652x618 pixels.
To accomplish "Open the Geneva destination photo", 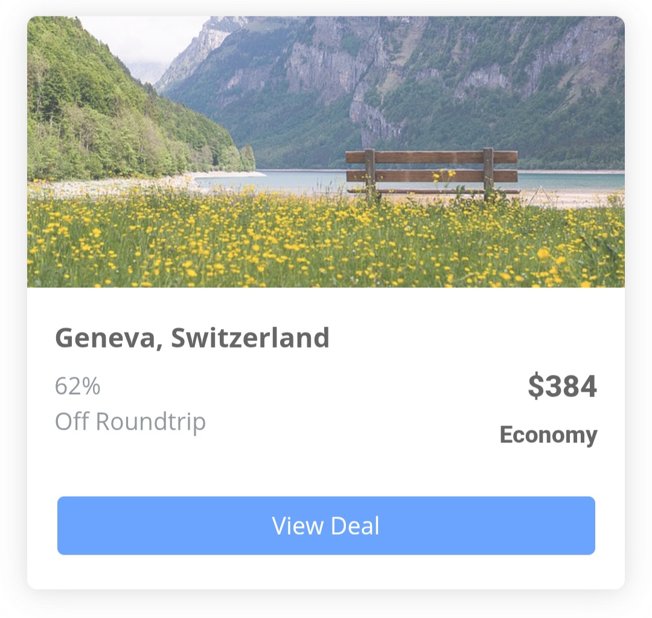I will coord(326,151).
